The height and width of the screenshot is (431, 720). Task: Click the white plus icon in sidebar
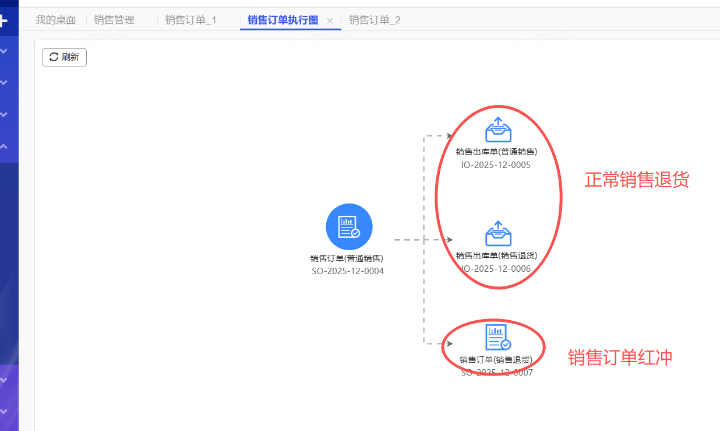(3, 21)
